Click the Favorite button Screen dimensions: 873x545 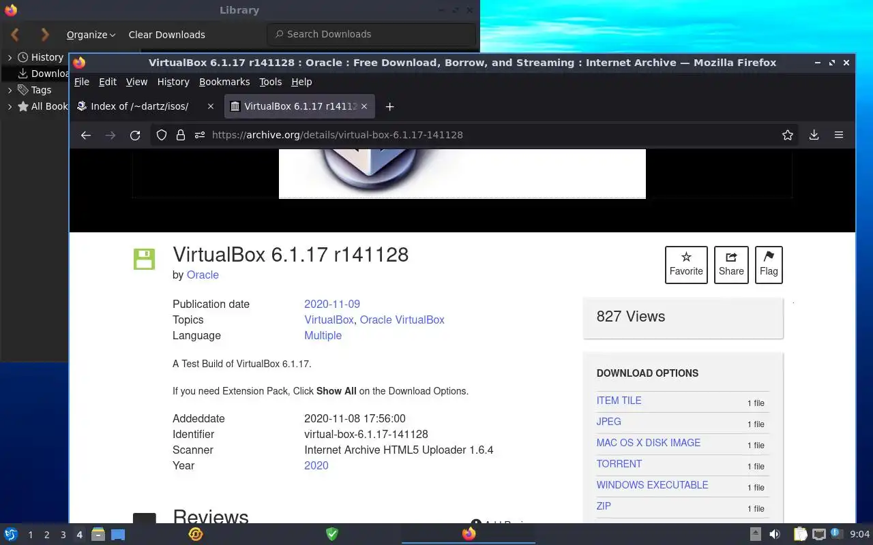click(x=686, y=265)
